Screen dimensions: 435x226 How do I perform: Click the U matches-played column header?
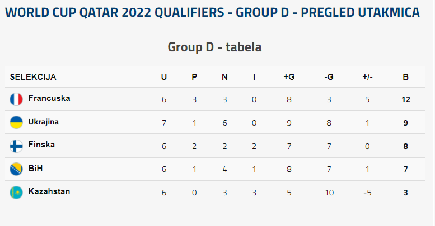[x=164, y=77]
